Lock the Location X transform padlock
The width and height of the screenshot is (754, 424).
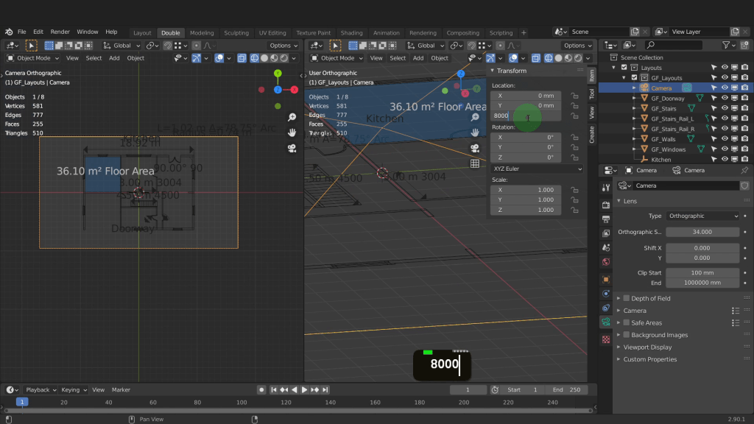(574, 96)
